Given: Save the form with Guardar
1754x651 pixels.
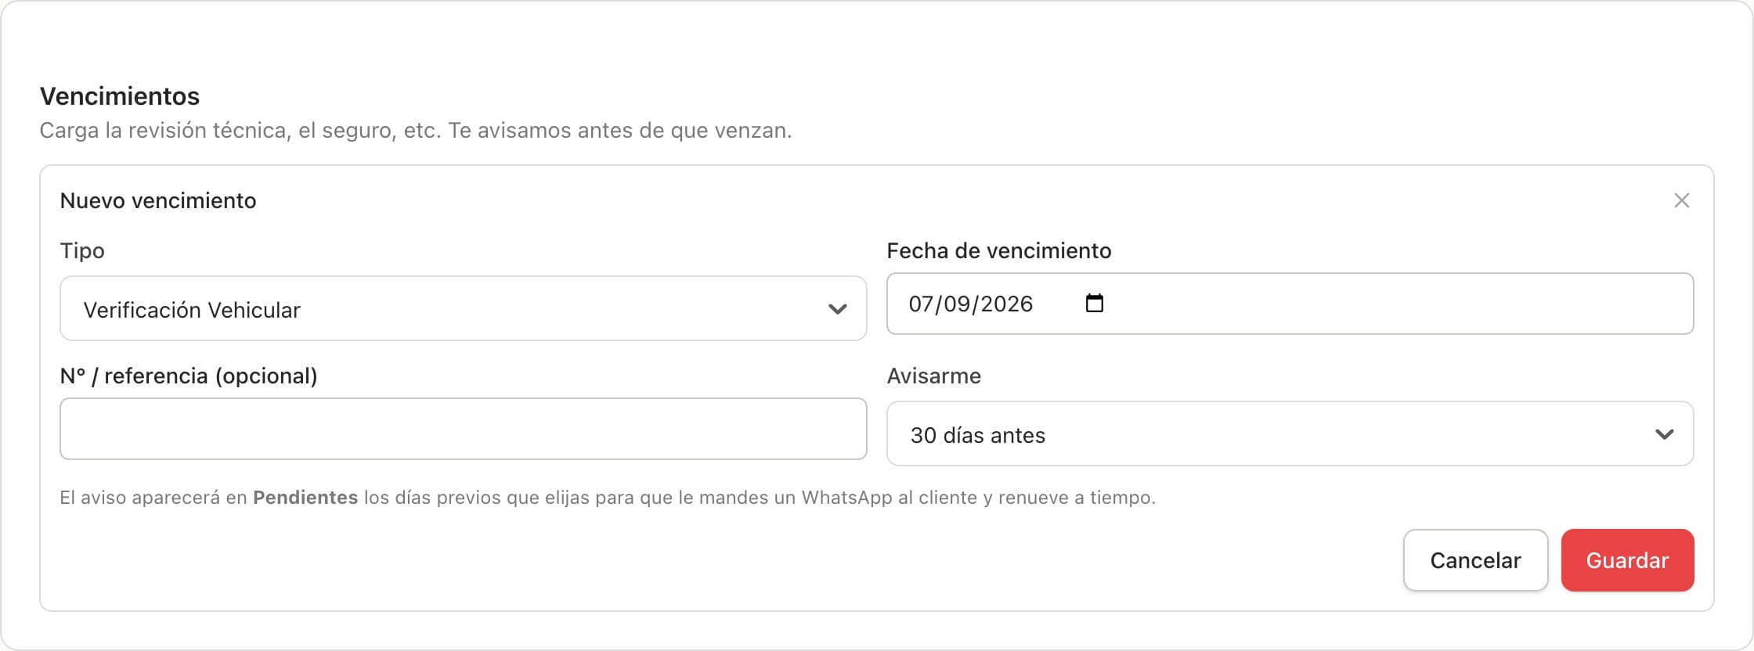Looking at the screenshot, I should pos(1627,560).
